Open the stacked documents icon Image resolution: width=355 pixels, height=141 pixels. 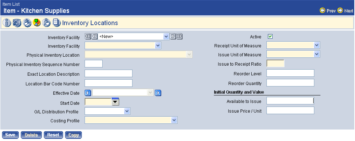[57, 23]
